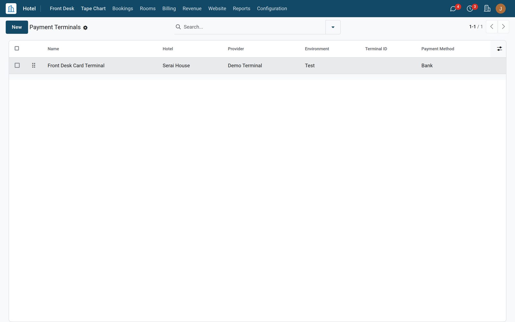Screen dimensions: 515x322
Task: Open the Configuration menu
Action: click(x=272, y=9)
